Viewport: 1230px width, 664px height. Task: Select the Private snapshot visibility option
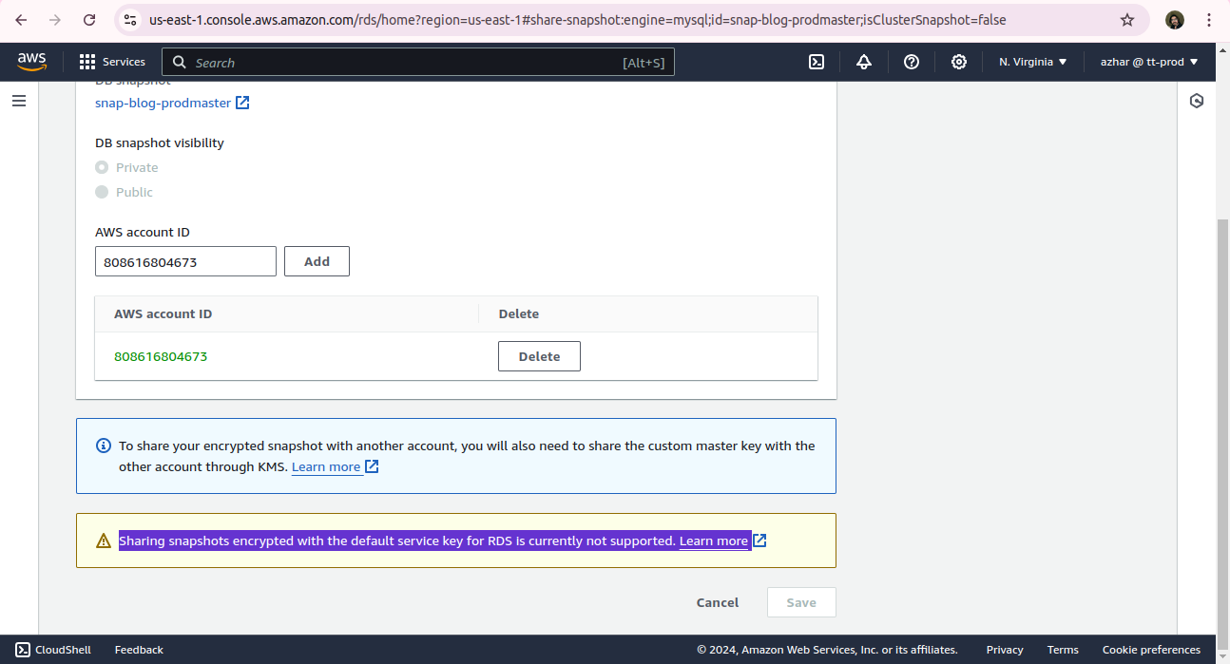point(102,167)
